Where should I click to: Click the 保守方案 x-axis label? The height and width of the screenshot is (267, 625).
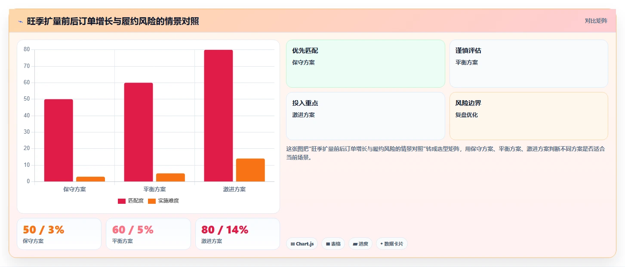[x=74, y=190]
